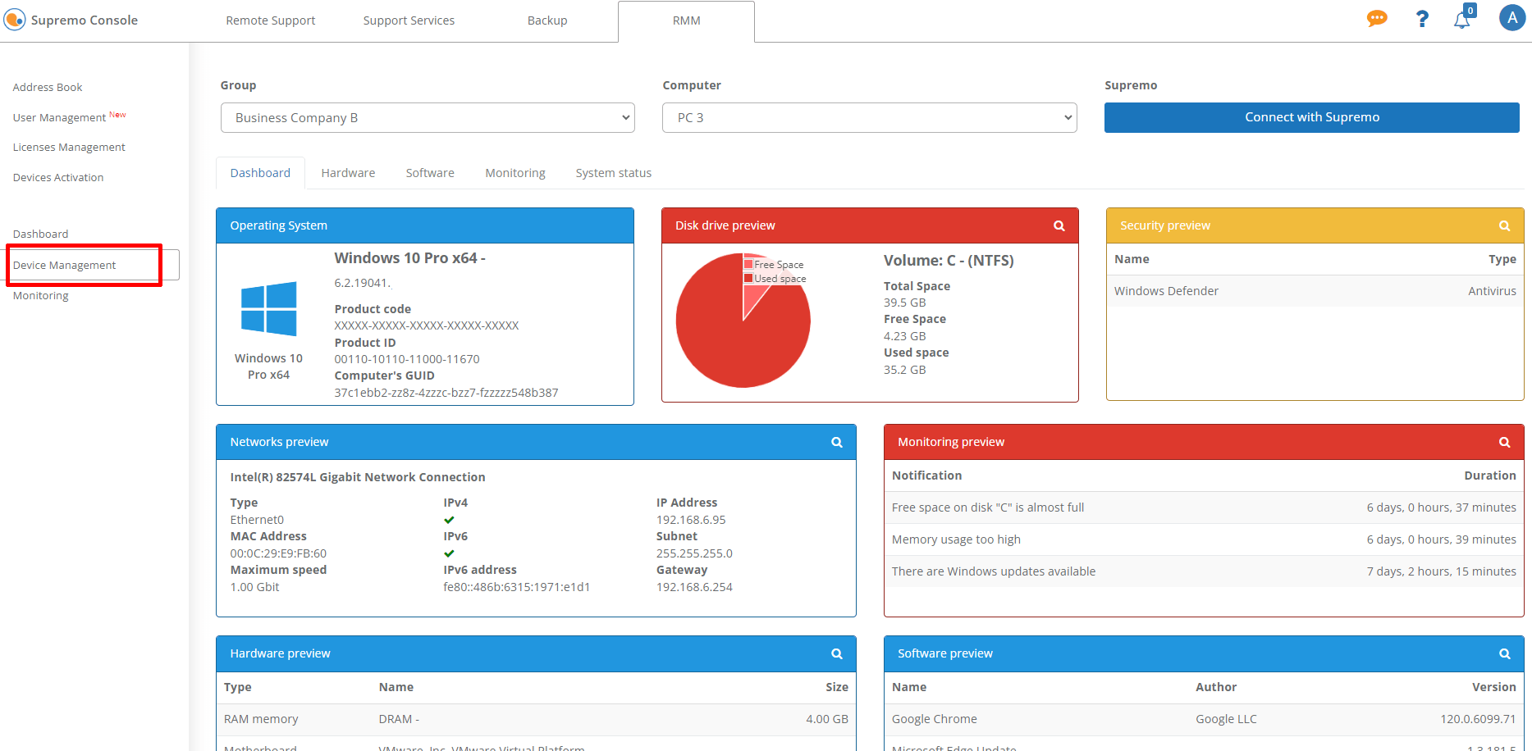Click Product ID value 00110-10110-11000-11670
The image size is (1532, 751).
406,359
